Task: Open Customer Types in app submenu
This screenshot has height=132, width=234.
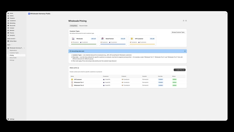Action: pos(14,53)
